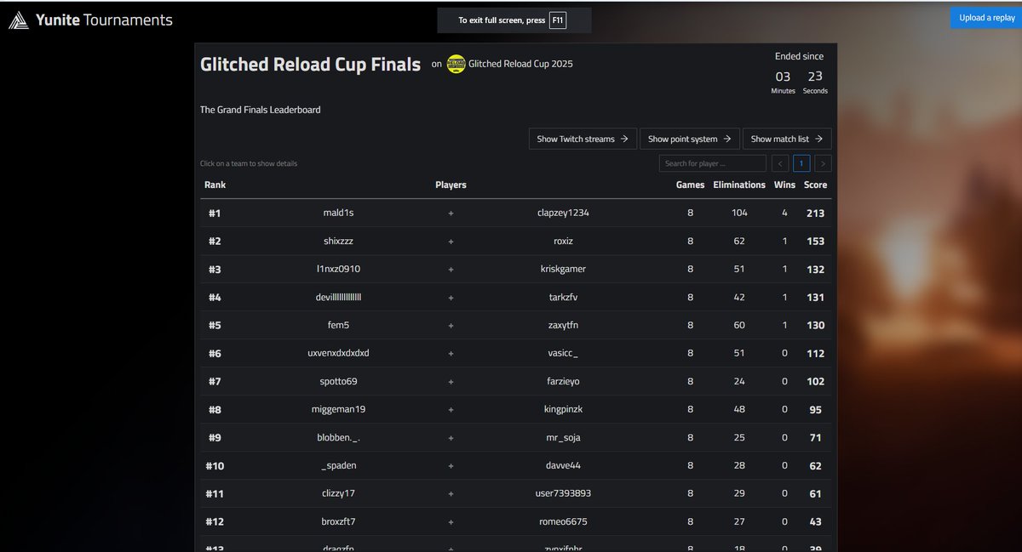Viewport: 1022px width, 552px height.
Task: Click player name roxiz
Action: (x=563, y=241)
